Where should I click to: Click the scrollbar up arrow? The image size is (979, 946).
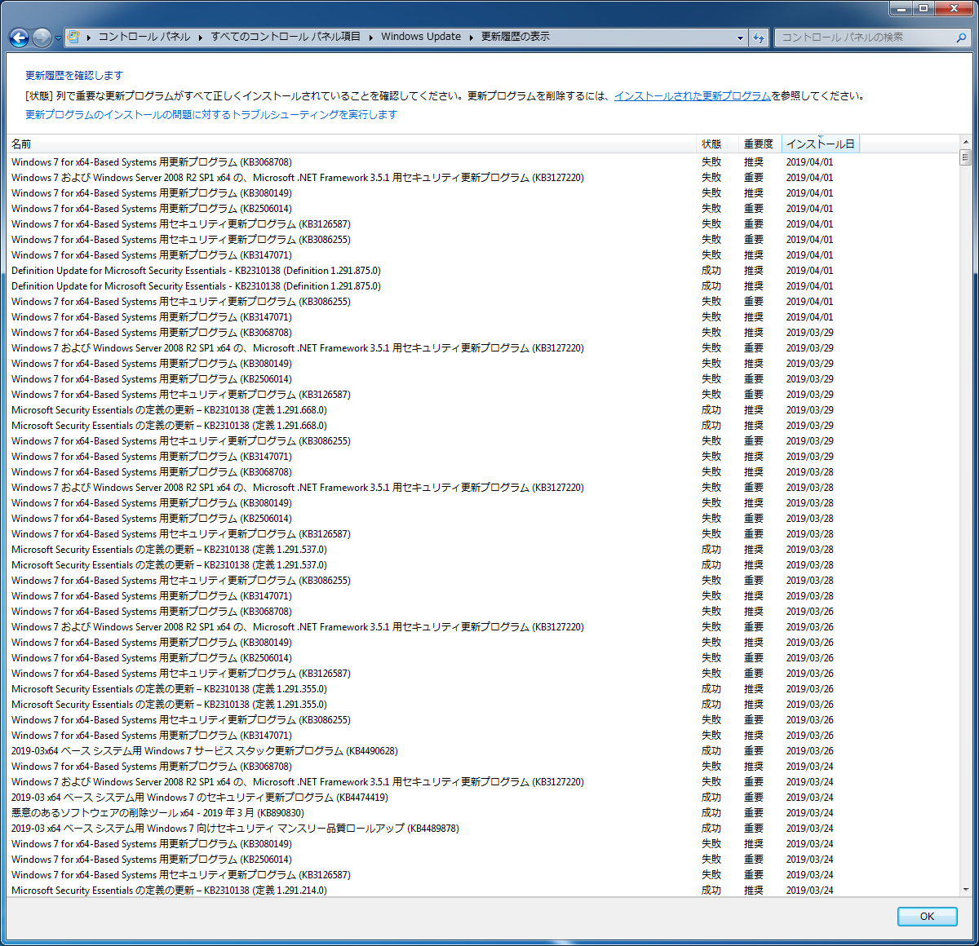pos(965,142)
